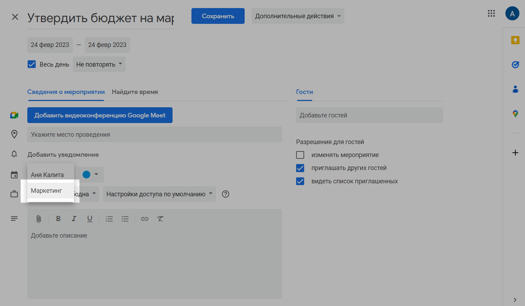Apply italic formatting to description
This screenshot has height=306, width=525.
[x=74, y=219]
